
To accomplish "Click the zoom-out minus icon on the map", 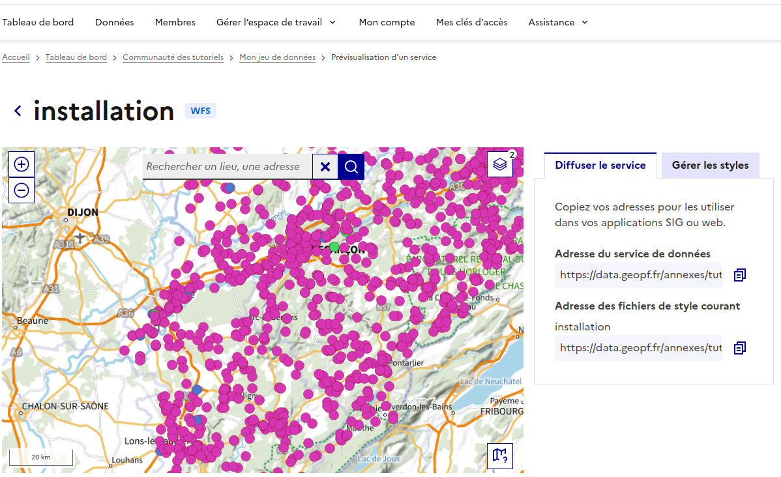I will coord(22,190).
